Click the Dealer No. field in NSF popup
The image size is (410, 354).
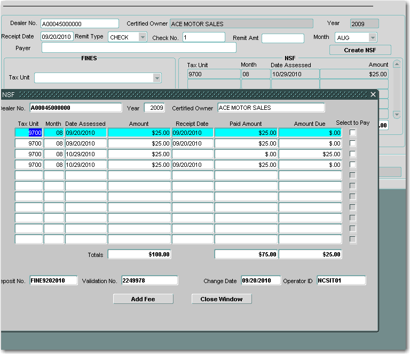click(x=76, y=108)
